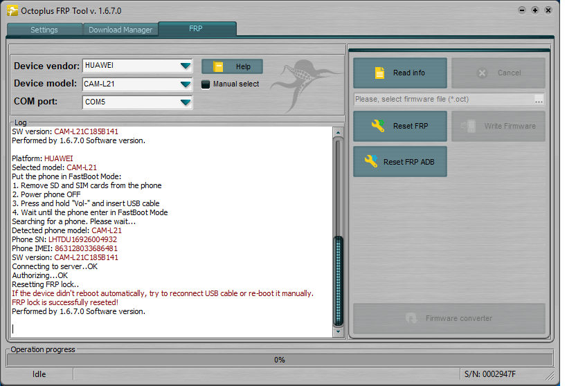Screen dimensions: 567x386
Task: Close the Octoplus FRP Tool window
Action: click(548, 10)
